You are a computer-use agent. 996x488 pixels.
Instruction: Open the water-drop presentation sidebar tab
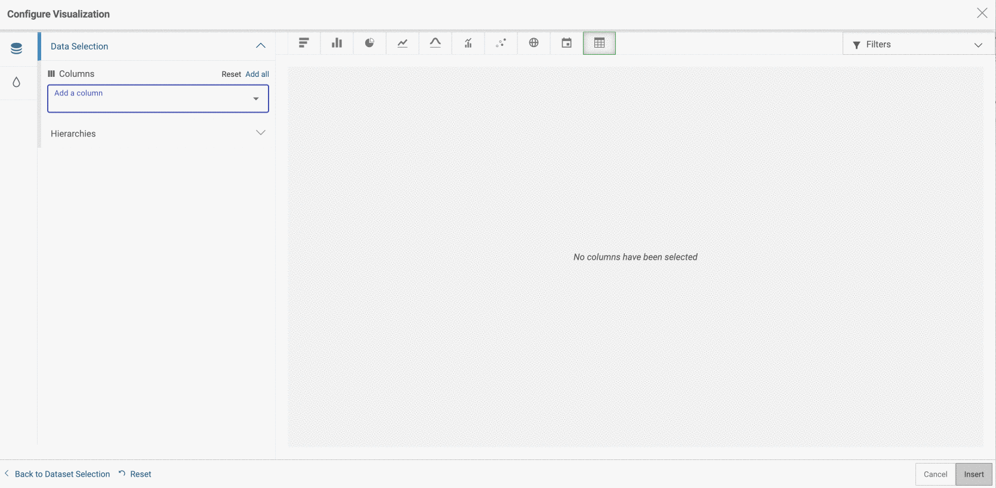tap(17, 82)
